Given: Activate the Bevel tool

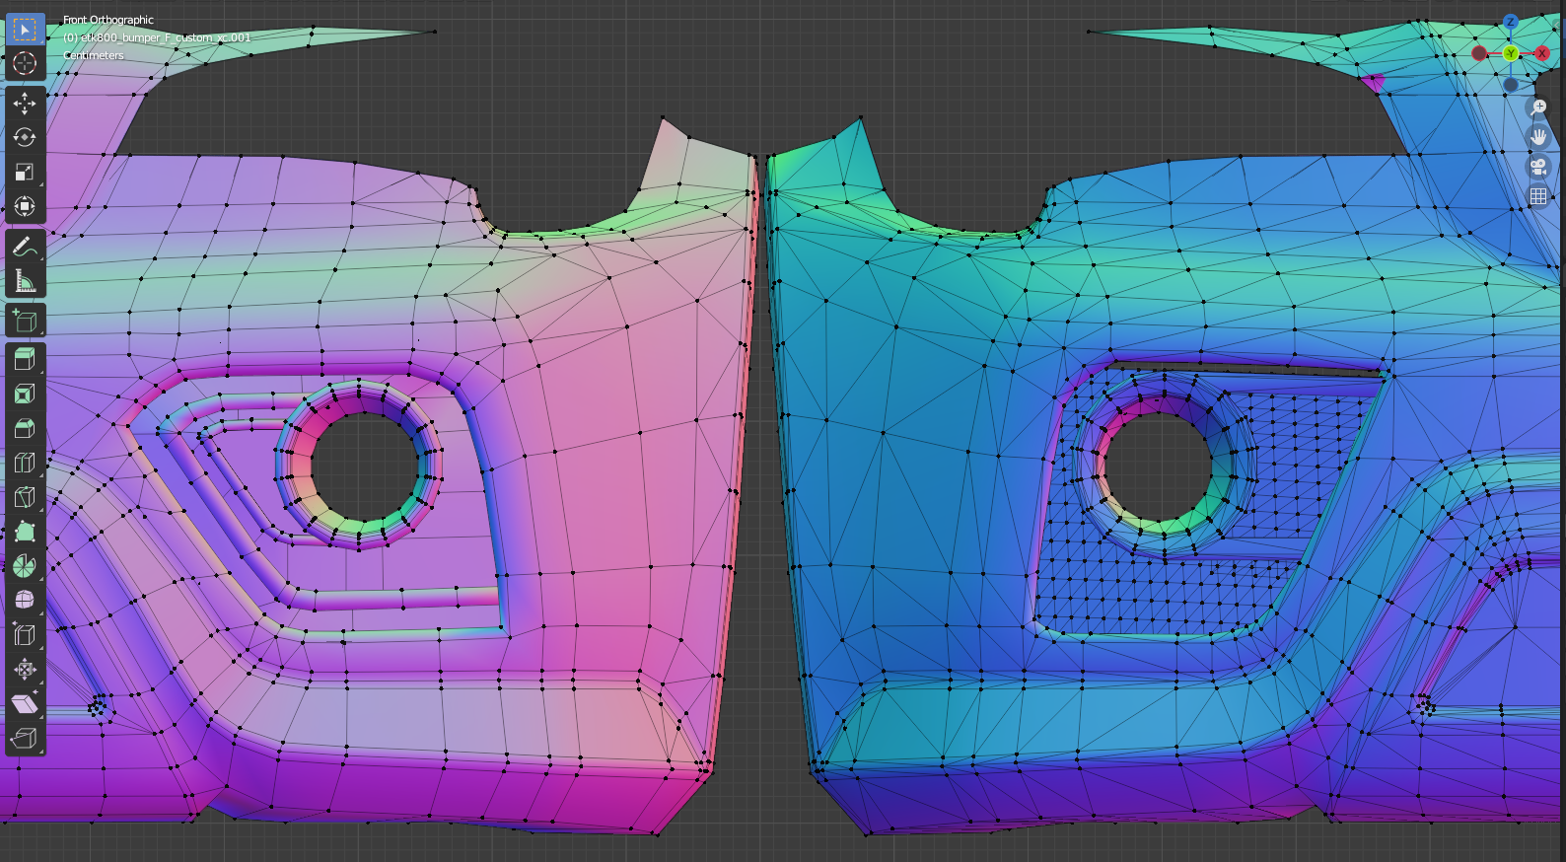Looking at the screenshot, I should [x=25, y=428].
